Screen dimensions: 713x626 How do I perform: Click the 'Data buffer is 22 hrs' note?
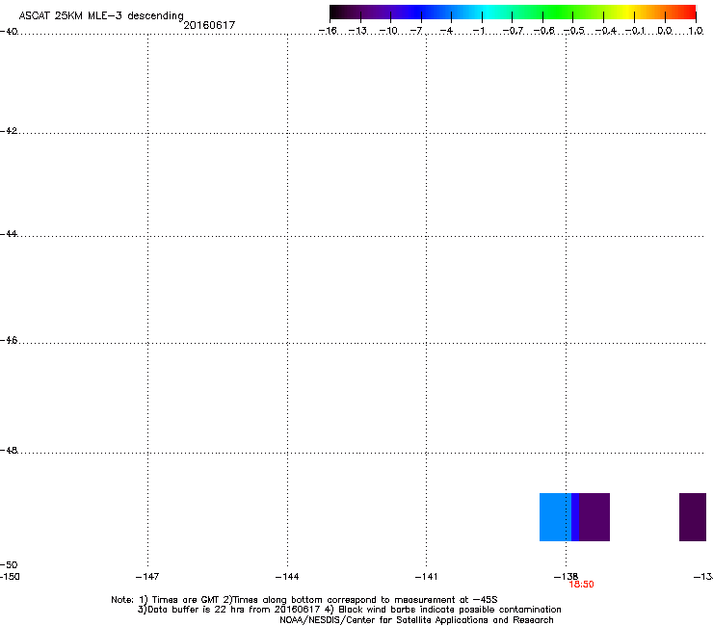(x=349, y=610)
